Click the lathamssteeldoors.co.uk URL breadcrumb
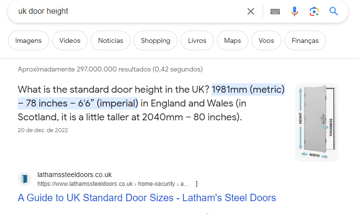The width and height of the screenshot is (359, 214). [113, 184]
